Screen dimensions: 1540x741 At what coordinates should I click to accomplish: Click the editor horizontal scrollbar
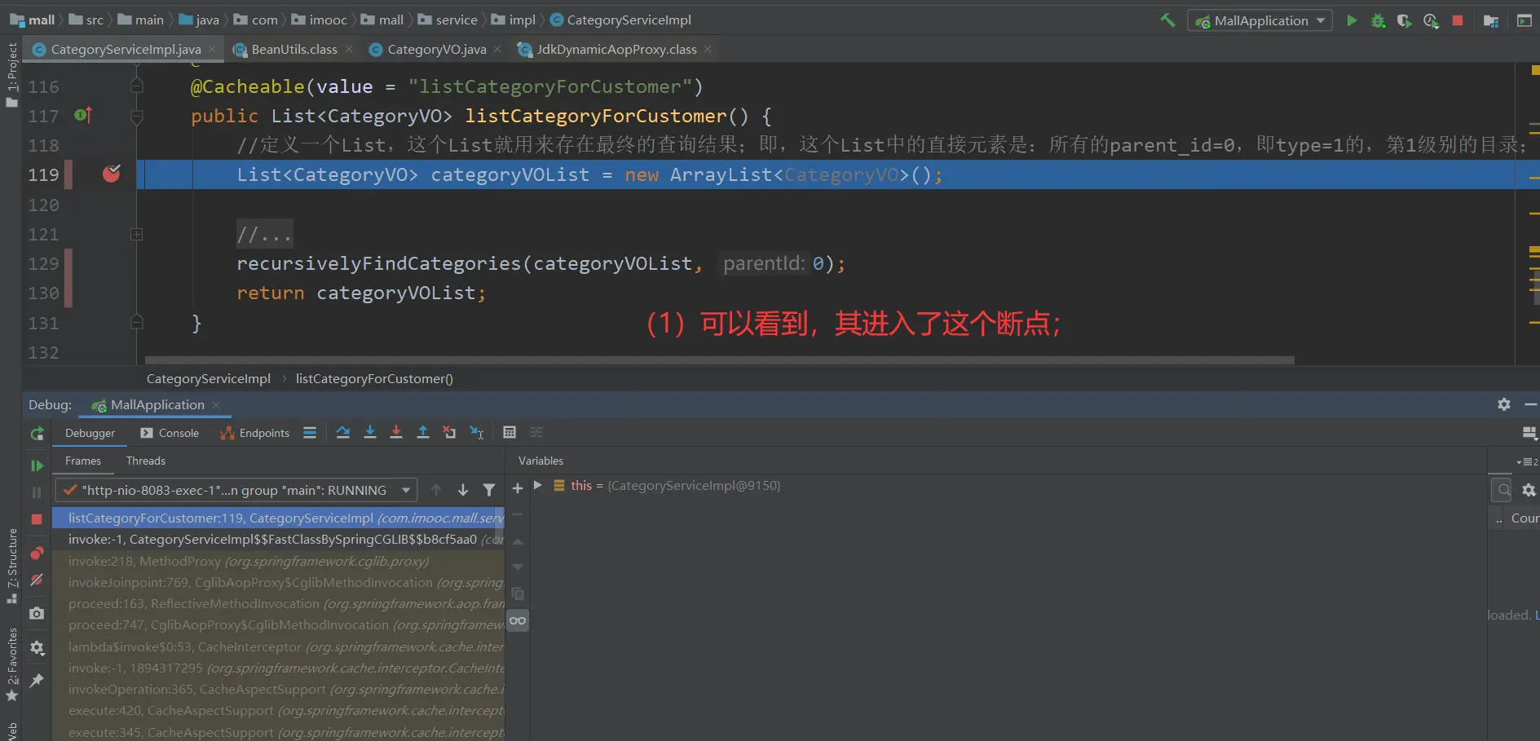(x=719, y=359)
